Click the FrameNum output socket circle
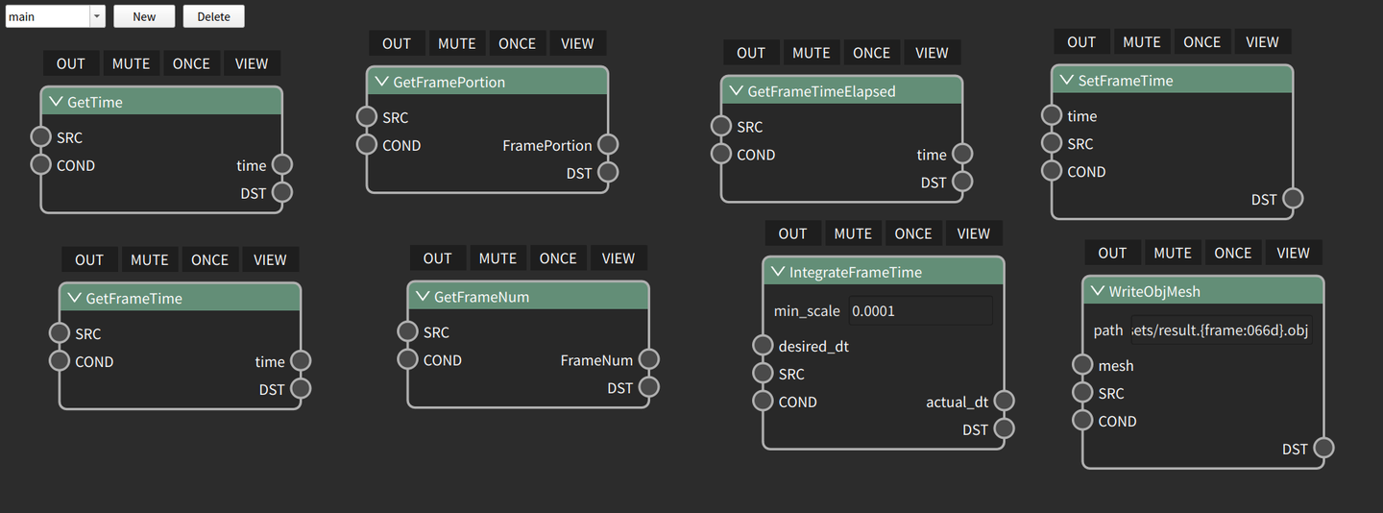The width and height of the screenshot is (1383, 513). coord(648,360)
